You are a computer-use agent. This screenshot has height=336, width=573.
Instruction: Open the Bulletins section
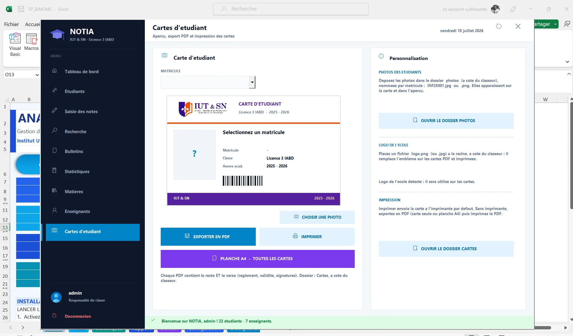pos(93,151)
